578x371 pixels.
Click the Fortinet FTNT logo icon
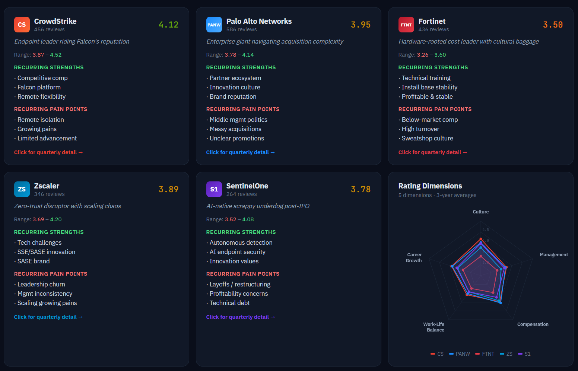(406, 25)
